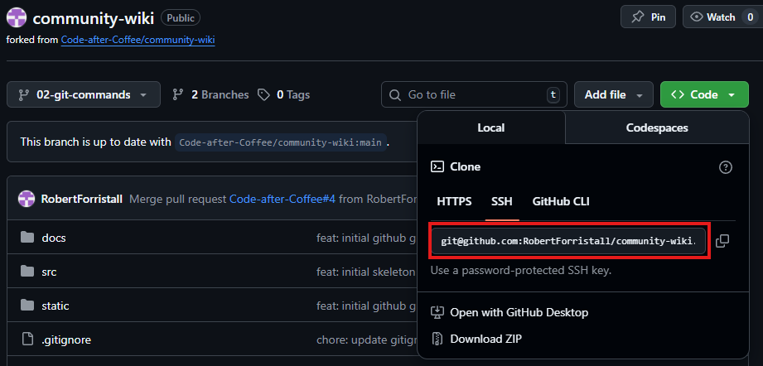This screenshot has width=763, height=366.
Task: Click the SSH clone URL field
Action: click(x=569, y=241)
